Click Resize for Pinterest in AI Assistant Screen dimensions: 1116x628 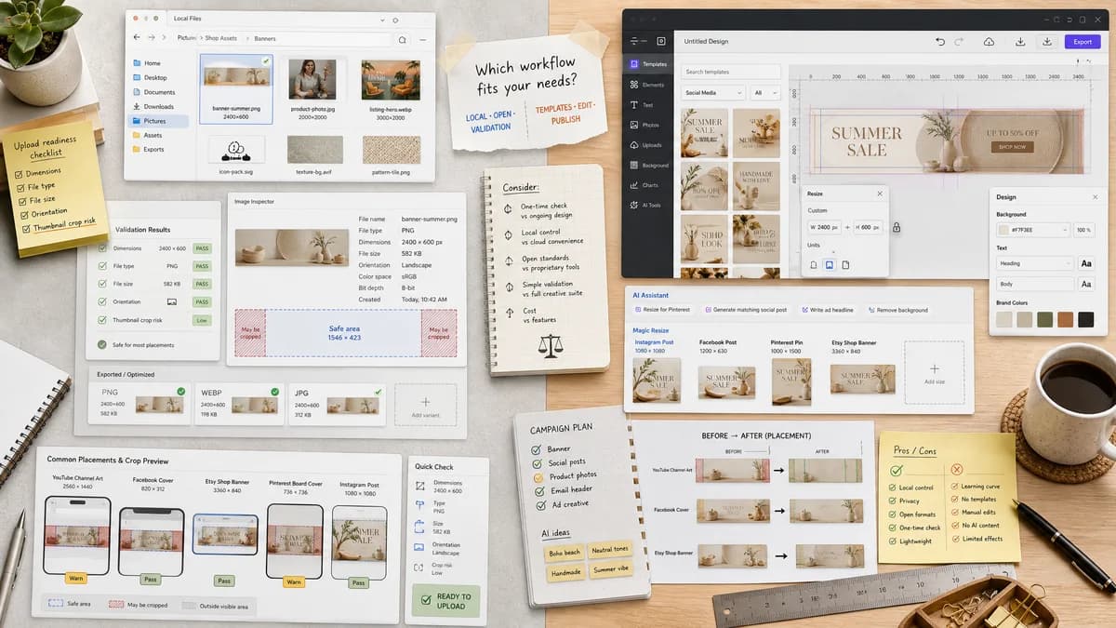[662, 310]
